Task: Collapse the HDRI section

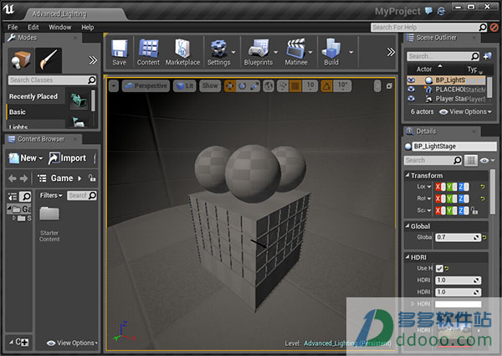Action: tap(407, 257)
